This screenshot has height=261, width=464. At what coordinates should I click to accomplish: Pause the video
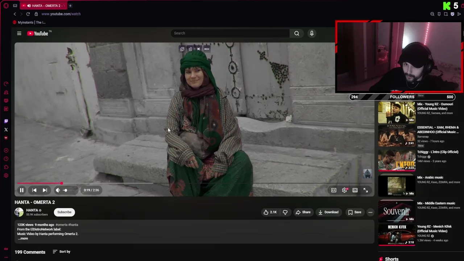tap(22, 190)
